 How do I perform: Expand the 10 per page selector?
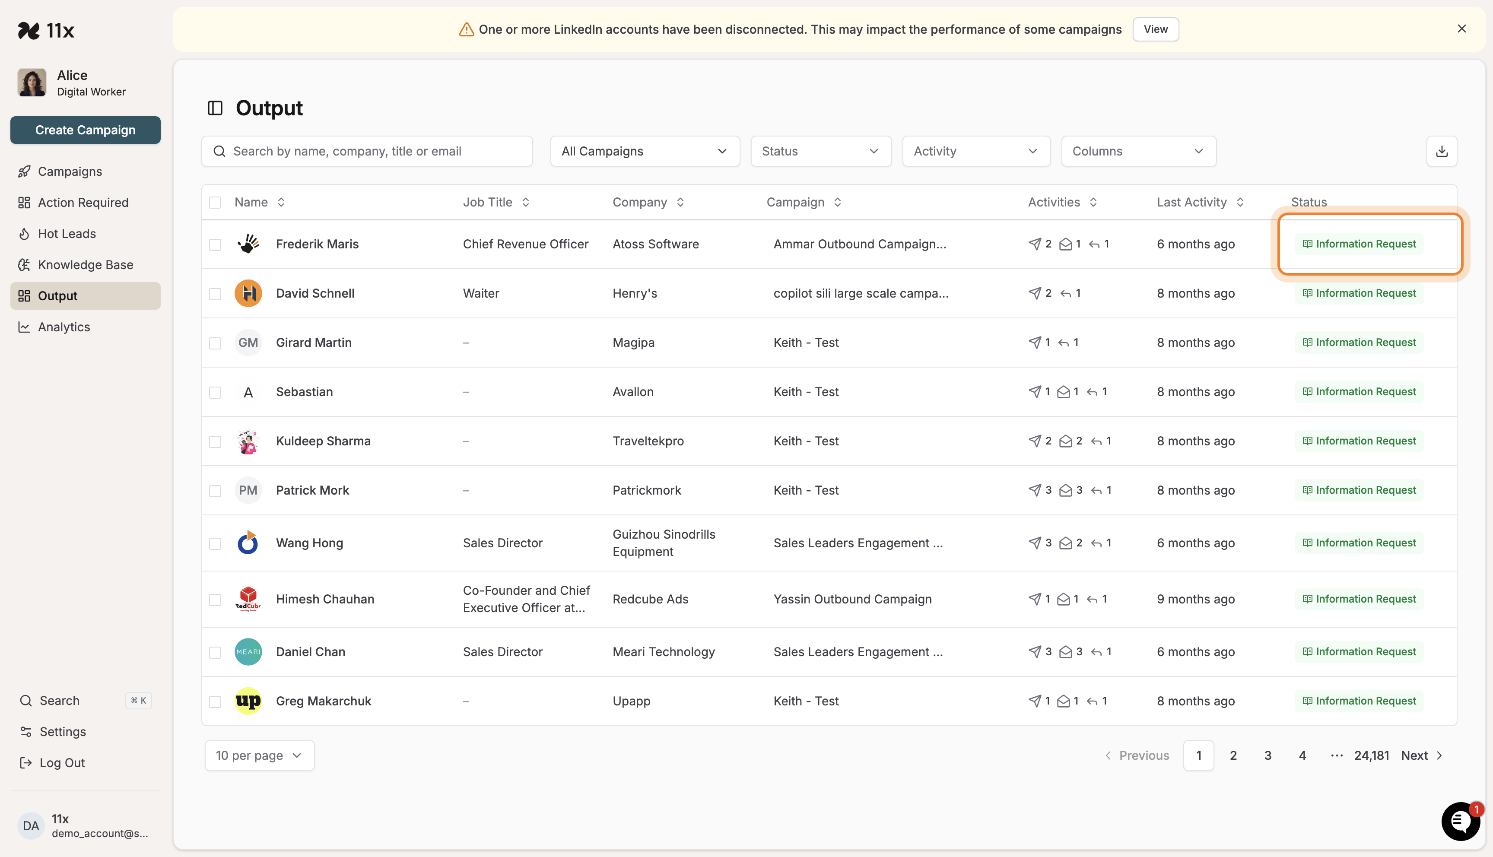259,755
